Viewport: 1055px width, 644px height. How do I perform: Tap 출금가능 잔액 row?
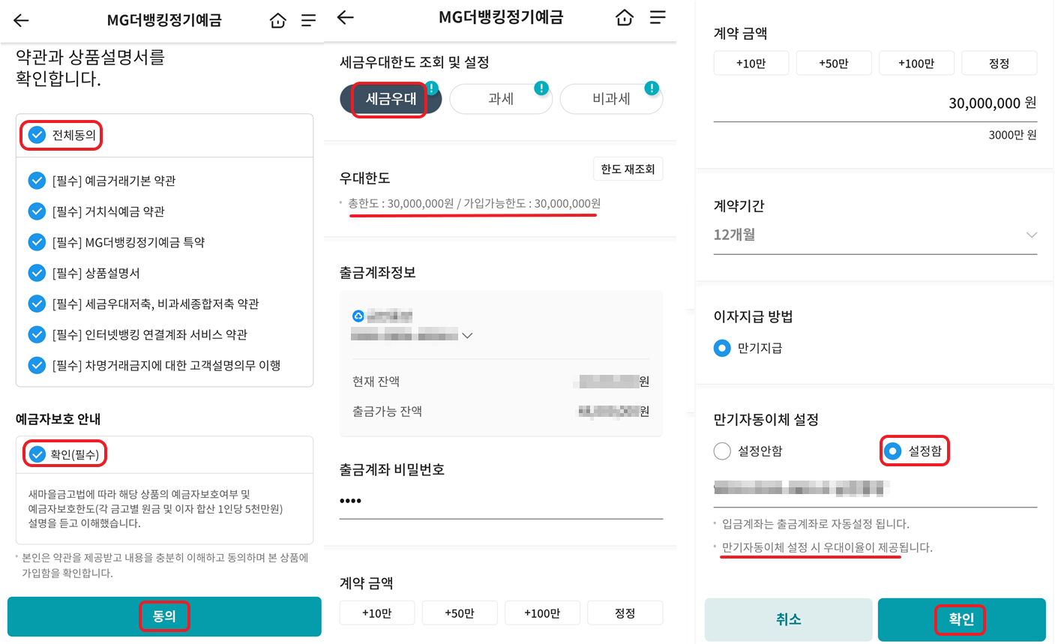coord(501,411)
